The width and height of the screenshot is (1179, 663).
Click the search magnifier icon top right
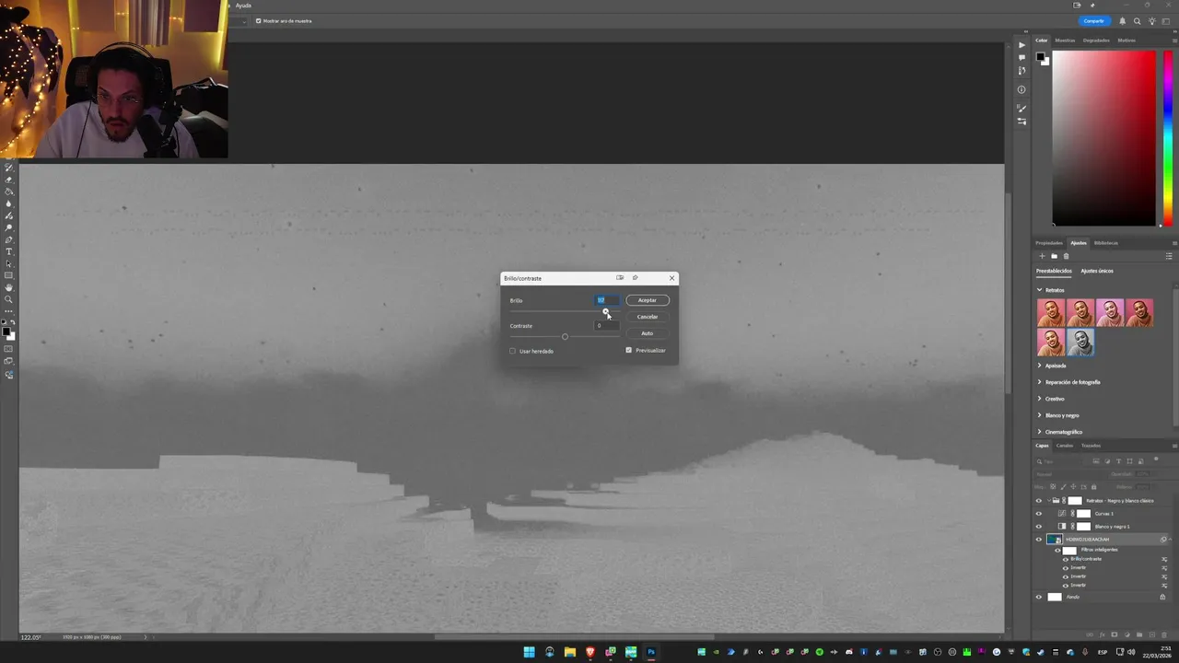tap(1137, 21)
